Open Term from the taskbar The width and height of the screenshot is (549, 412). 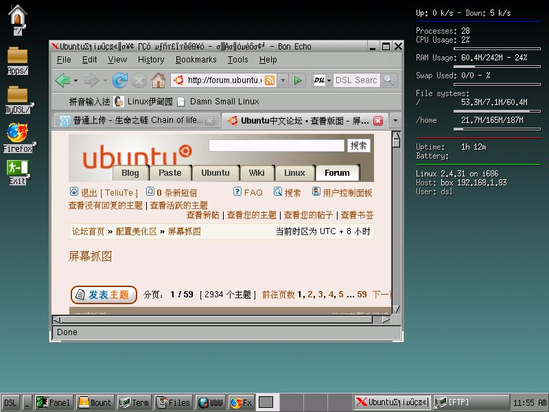pyautogui.click(x=134, y=402)
